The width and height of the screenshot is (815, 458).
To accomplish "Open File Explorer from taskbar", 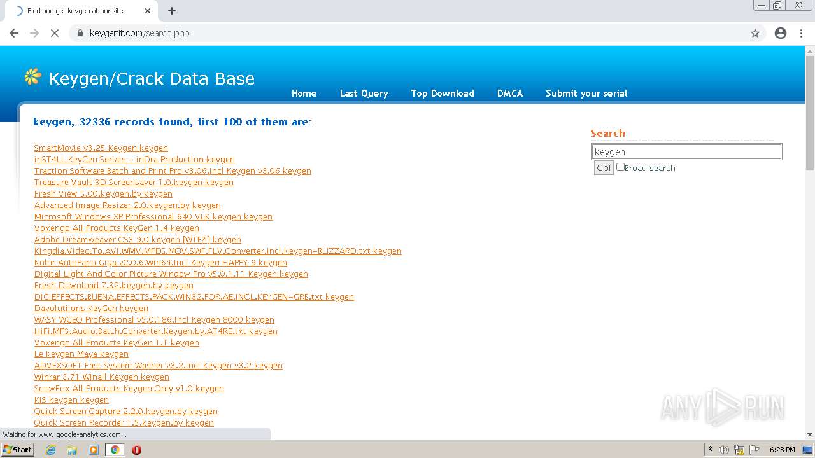I will point(72,450).
